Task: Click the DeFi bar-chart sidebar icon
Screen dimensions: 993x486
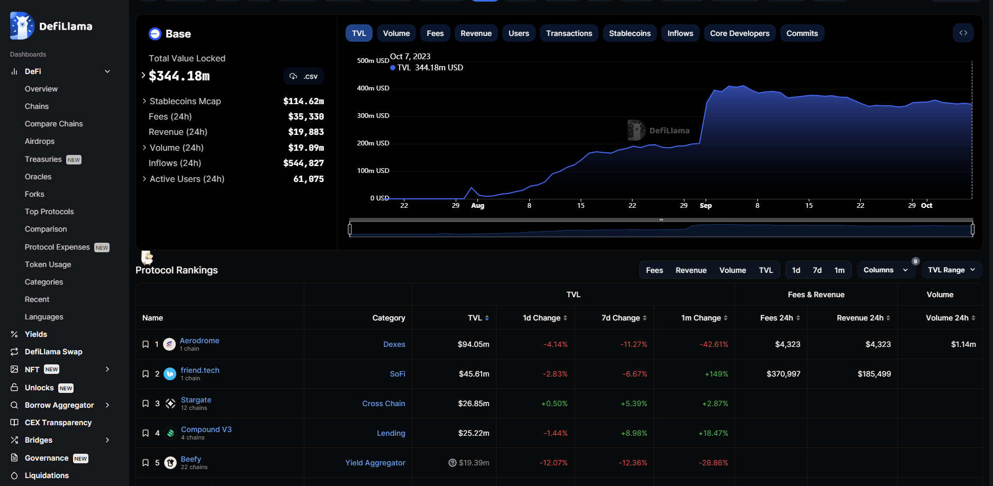Action: pos(14,71)
